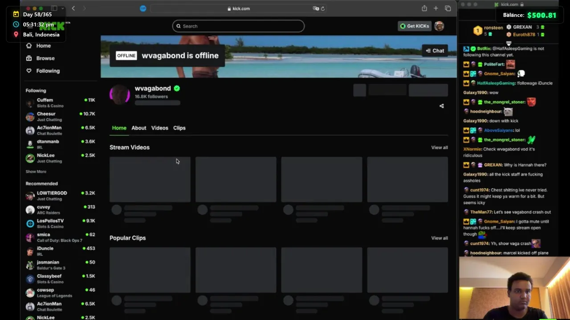Viewport: 570px width, 320px height.
Task: Click LOWTIERGOD's avatar icon
Action: click(x=30, y=196)
